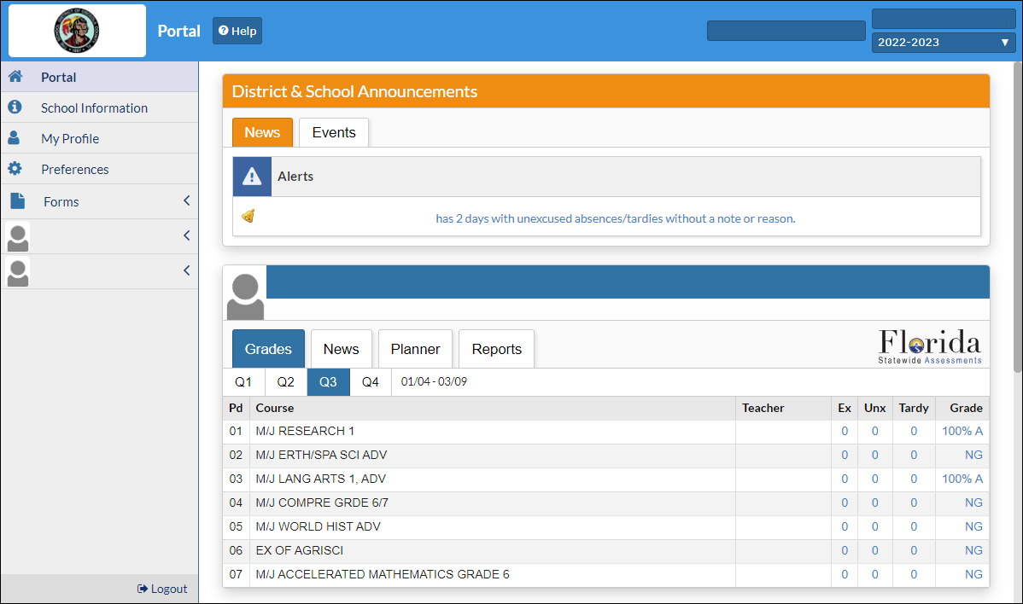Expand the Forms sidebar menu
Screen dimensions: 1023x604
[x=186, y=201]
